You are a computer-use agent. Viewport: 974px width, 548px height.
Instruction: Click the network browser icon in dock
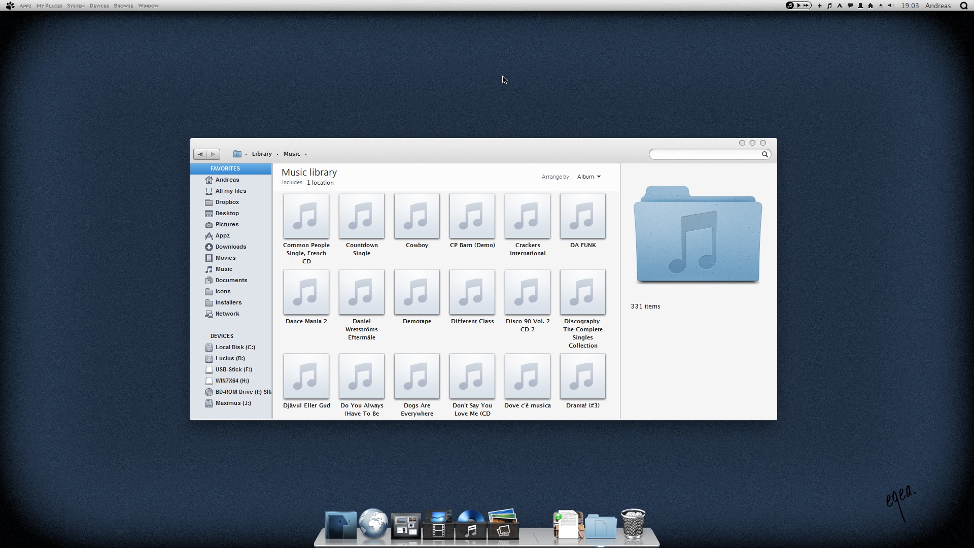click(x=373, y=524)
